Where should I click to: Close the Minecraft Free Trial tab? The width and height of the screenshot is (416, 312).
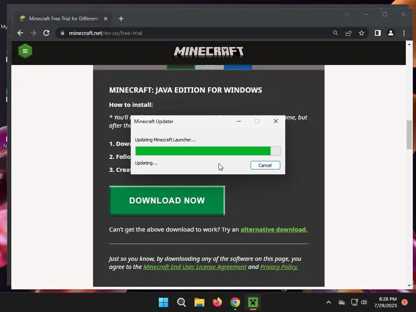pyautogui.click(x=105, y=19)
